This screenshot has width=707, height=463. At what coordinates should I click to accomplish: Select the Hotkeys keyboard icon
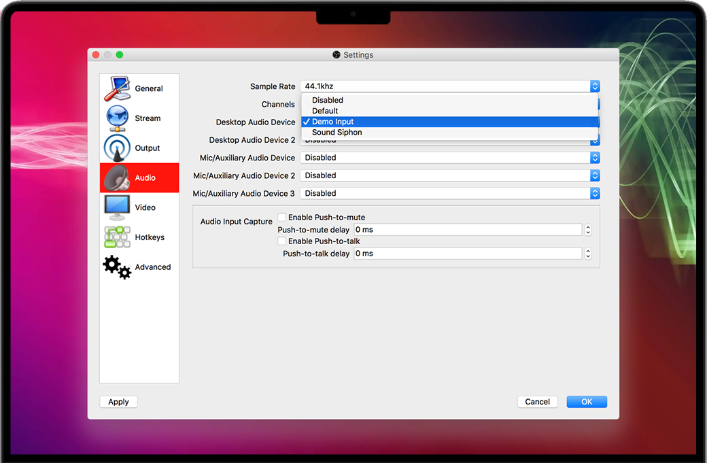[x=116, y=237]
